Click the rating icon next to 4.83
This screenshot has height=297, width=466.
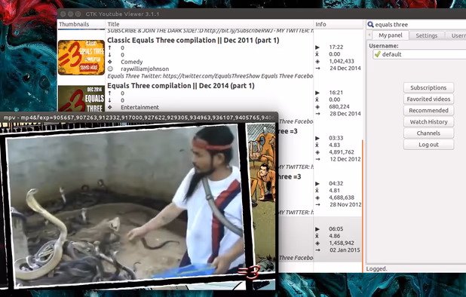tap(317, 145)
